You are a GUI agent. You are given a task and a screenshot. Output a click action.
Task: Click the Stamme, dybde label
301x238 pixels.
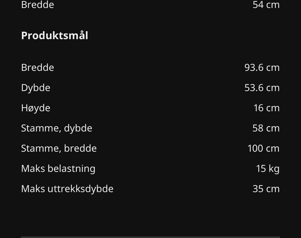[x=56, y=128]
